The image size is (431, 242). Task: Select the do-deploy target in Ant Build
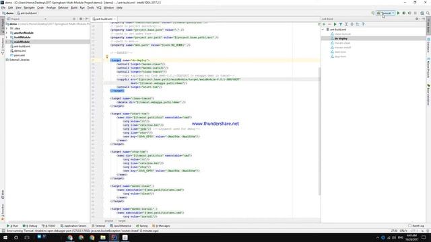click(x=341, y=39)
